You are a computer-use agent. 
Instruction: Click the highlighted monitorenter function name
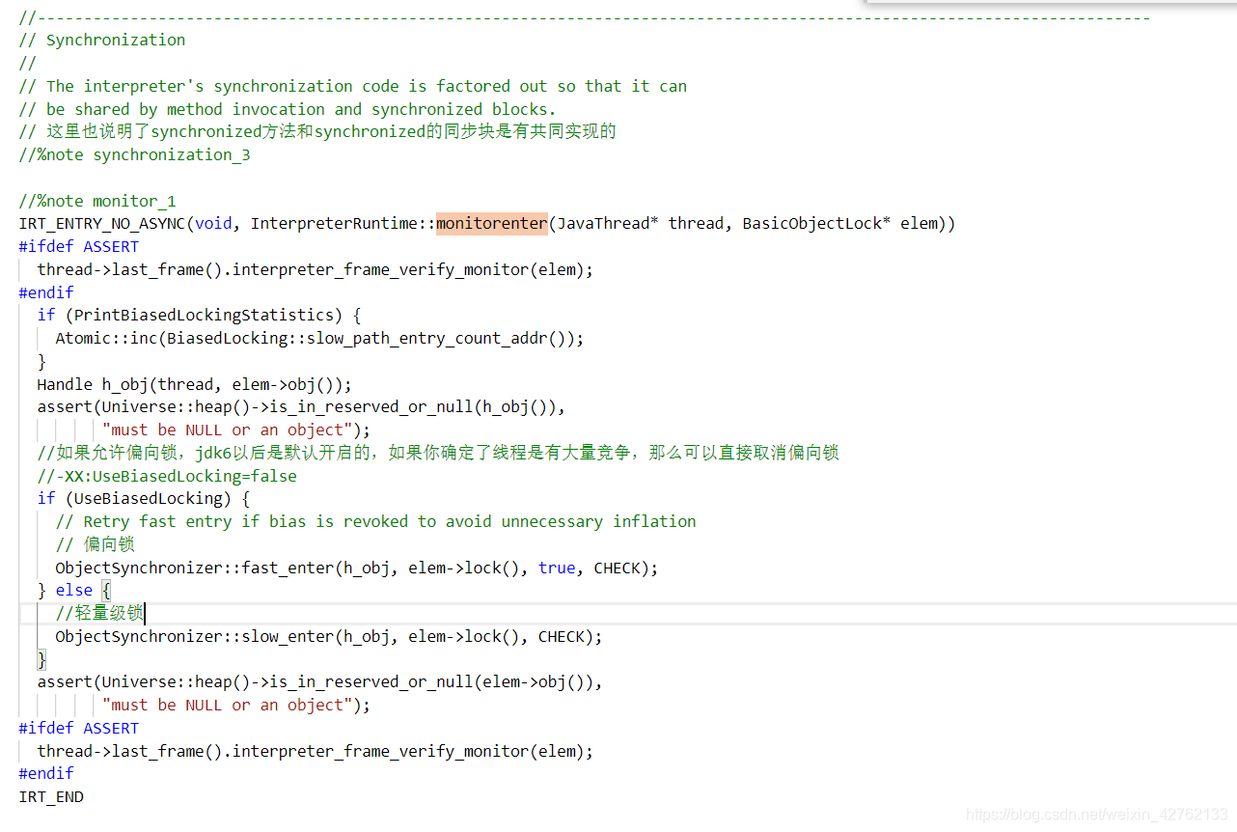492,224
